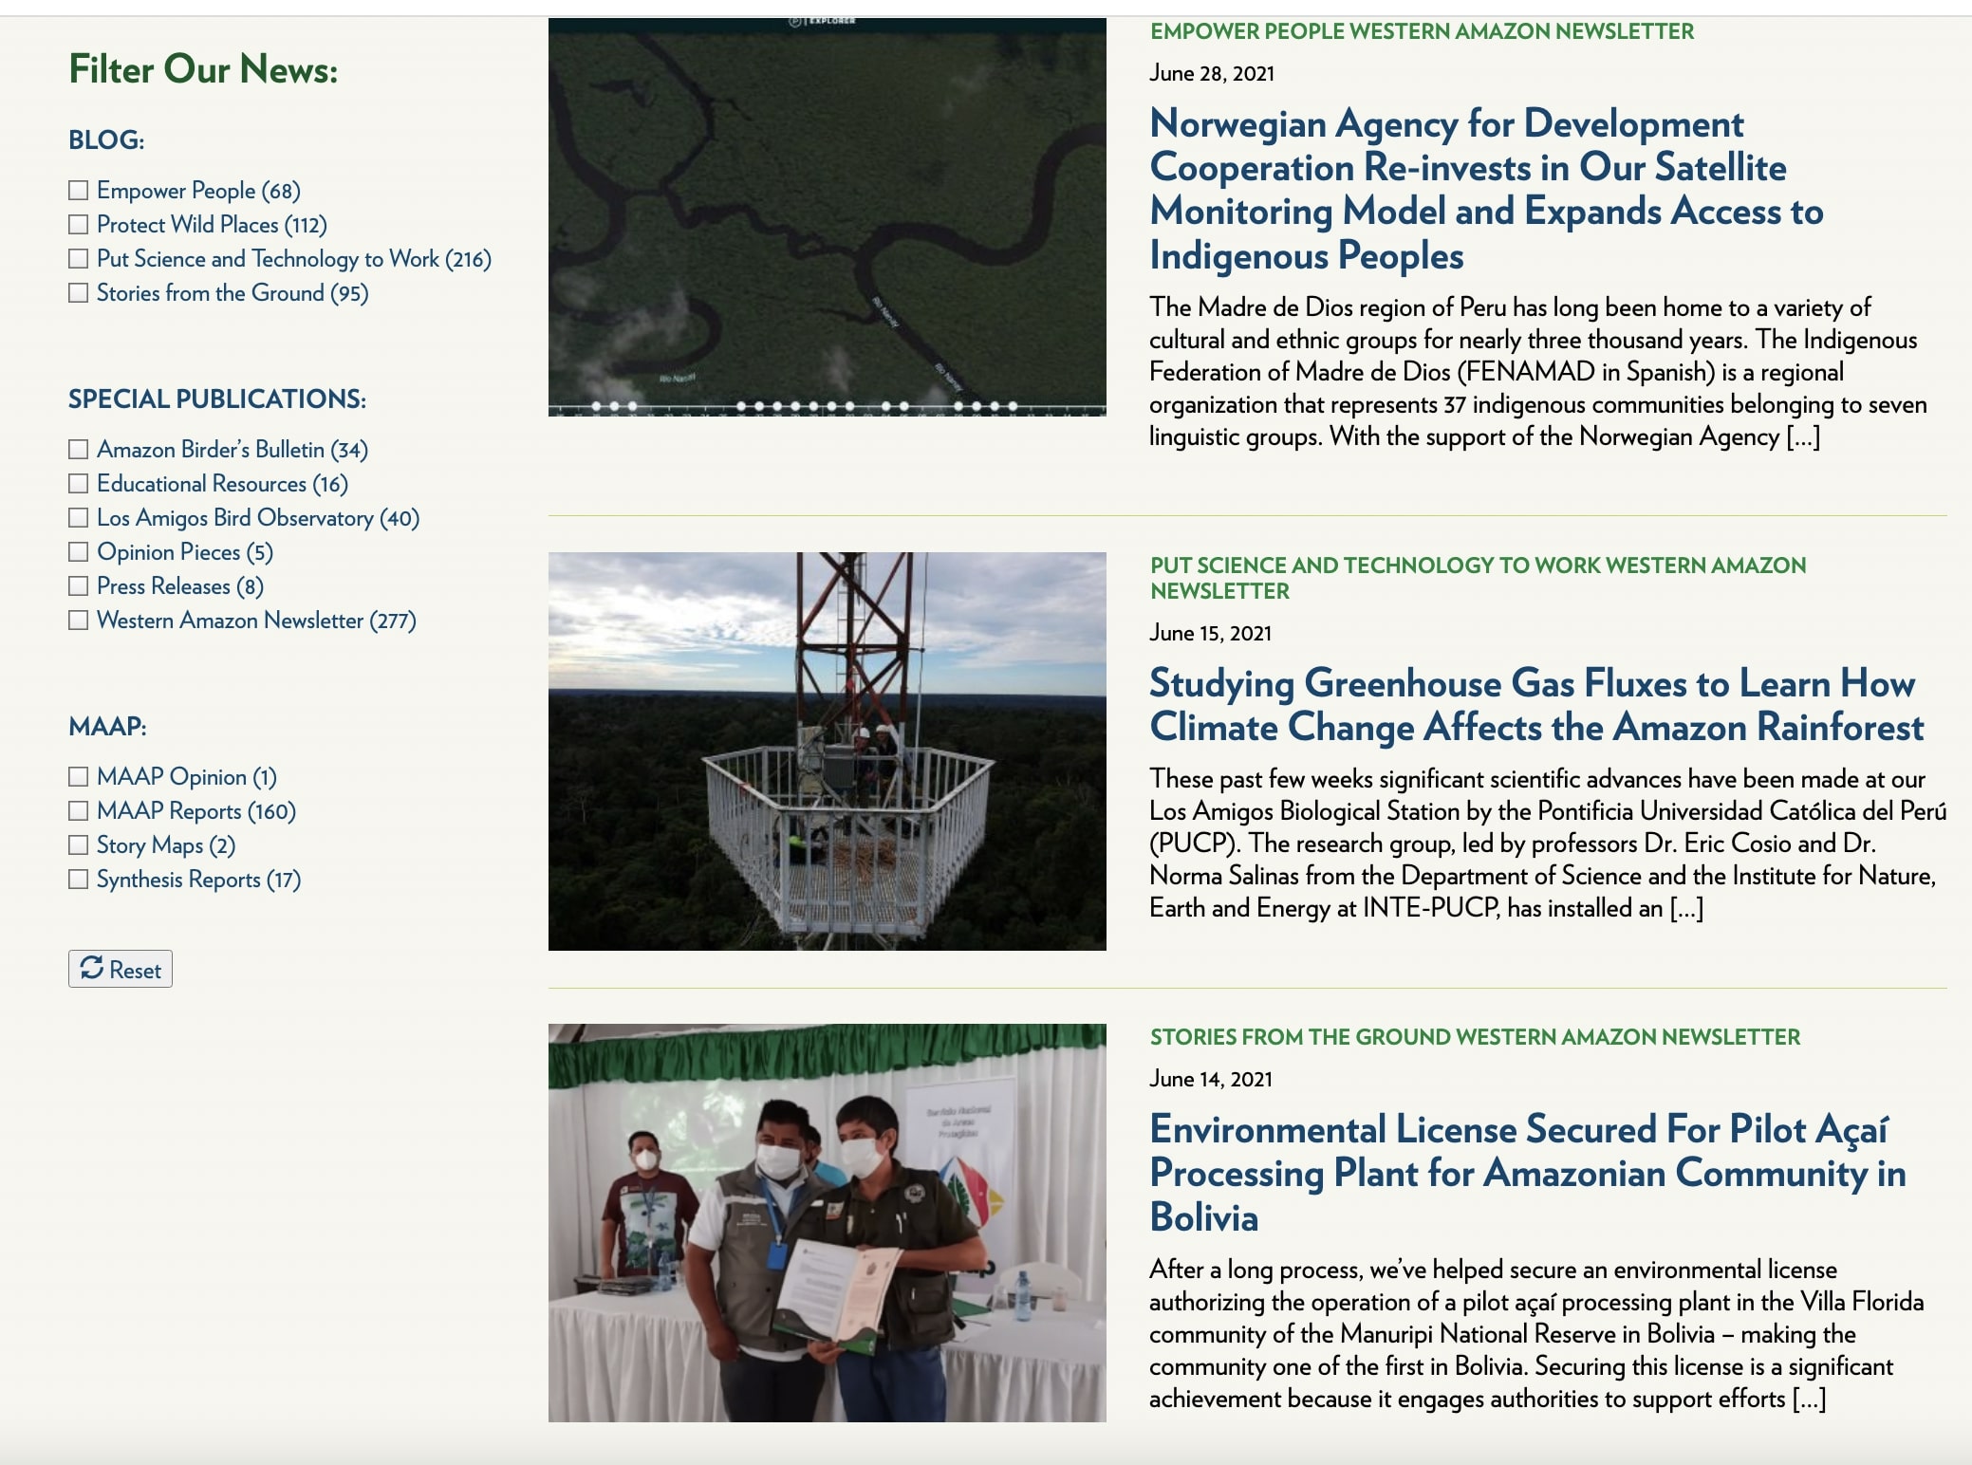Check the Empower People filter checkbox
The height and width of the screenshot is (1465, 1972).
(79, 191)
